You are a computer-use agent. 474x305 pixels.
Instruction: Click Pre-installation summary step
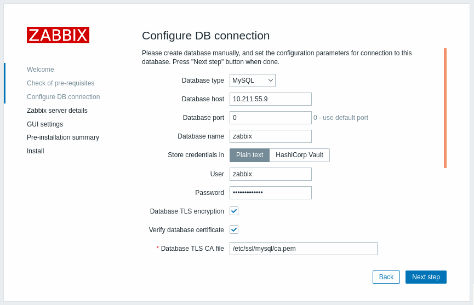click(x=63, y=137)
